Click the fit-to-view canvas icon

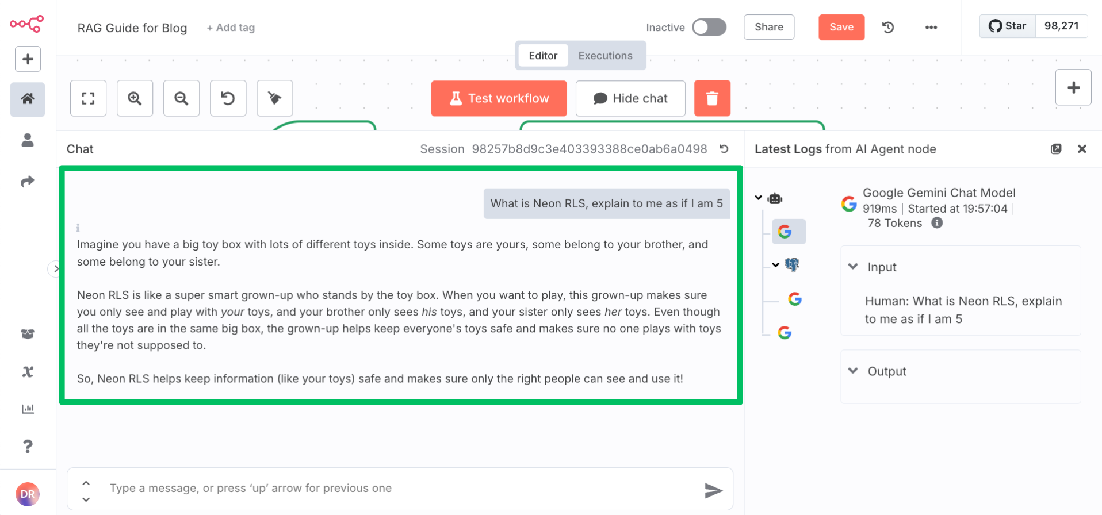point(88,98)
